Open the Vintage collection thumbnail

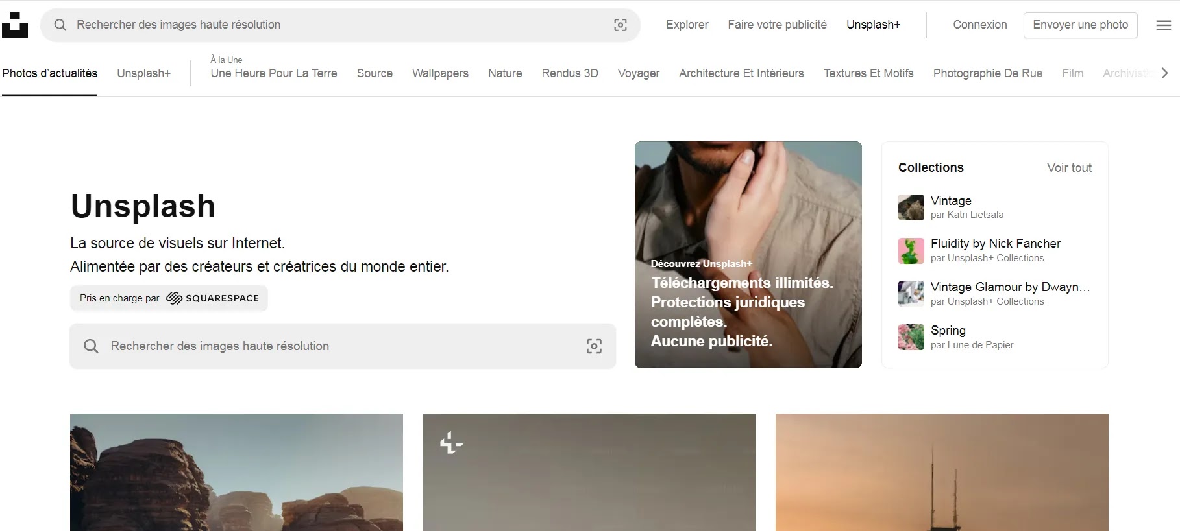point(911,207)
